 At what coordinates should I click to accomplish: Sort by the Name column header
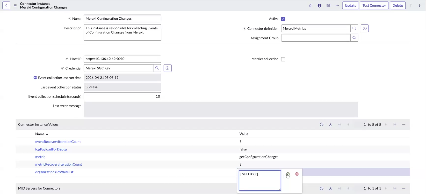point(40,134)
